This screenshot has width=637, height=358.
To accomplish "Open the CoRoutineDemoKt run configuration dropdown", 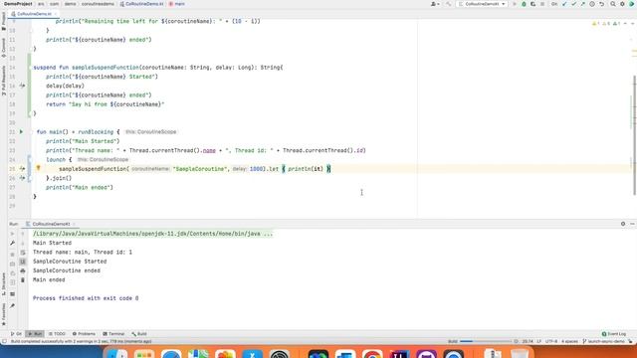I will (482, 4).
